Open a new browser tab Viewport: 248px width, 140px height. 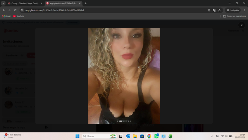pos(86,3)
